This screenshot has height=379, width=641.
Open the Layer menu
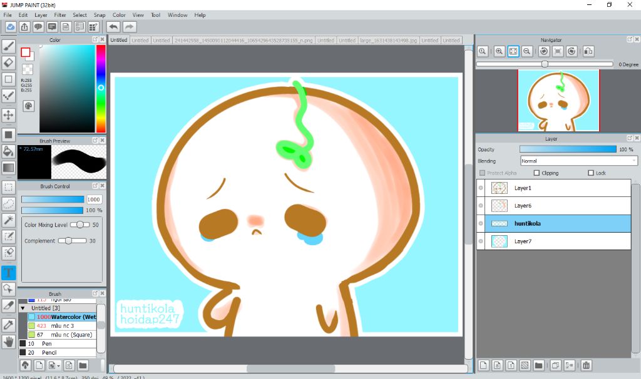(x=41, y=15)
